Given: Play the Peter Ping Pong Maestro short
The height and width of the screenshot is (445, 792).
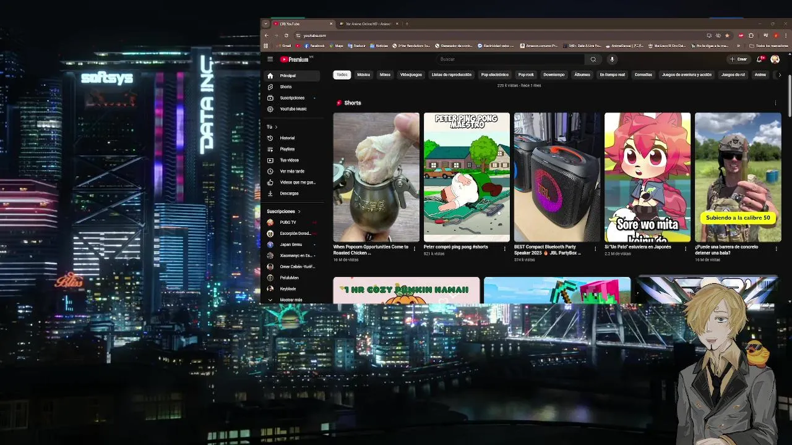Looking at the screenshot, I should point(467,177).
